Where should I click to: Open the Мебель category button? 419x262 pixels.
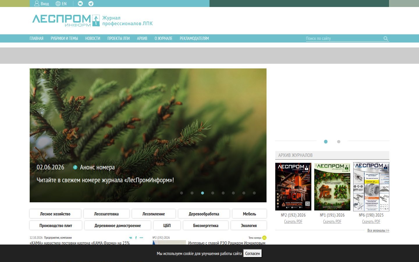click(249, 214)
